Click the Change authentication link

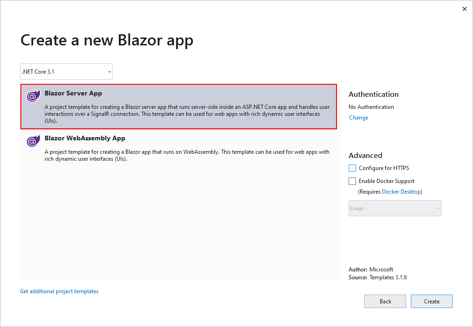click(358, 118)
